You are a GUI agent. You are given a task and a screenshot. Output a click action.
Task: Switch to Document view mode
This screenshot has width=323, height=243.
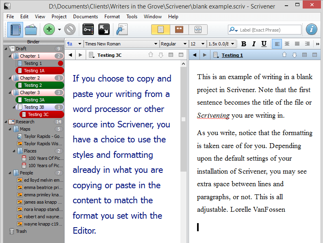pos(160,30)
